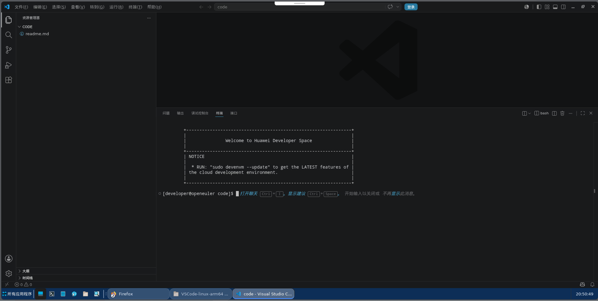
Task: Click the taskbar clock 20:50:49
Action: [x=584, y=294]
